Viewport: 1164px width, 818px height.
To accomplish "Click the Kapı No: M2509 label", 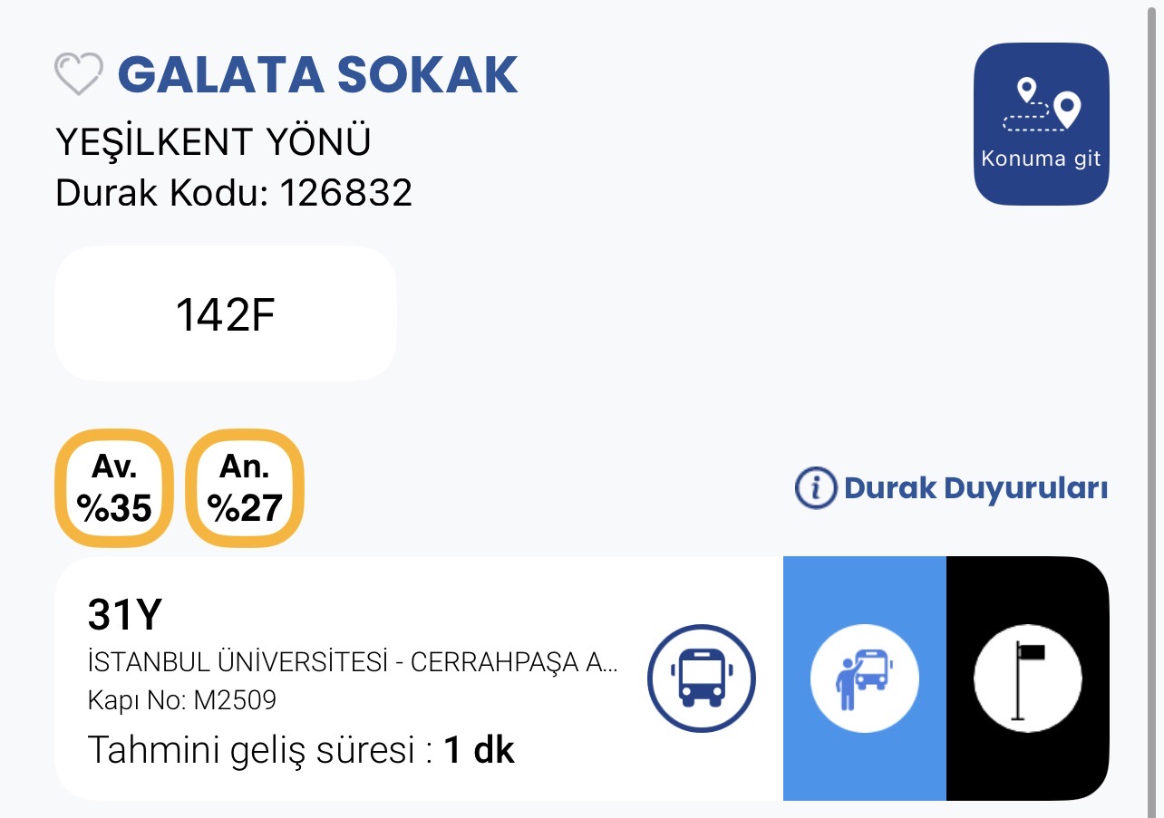I will (x=181, y=700).
